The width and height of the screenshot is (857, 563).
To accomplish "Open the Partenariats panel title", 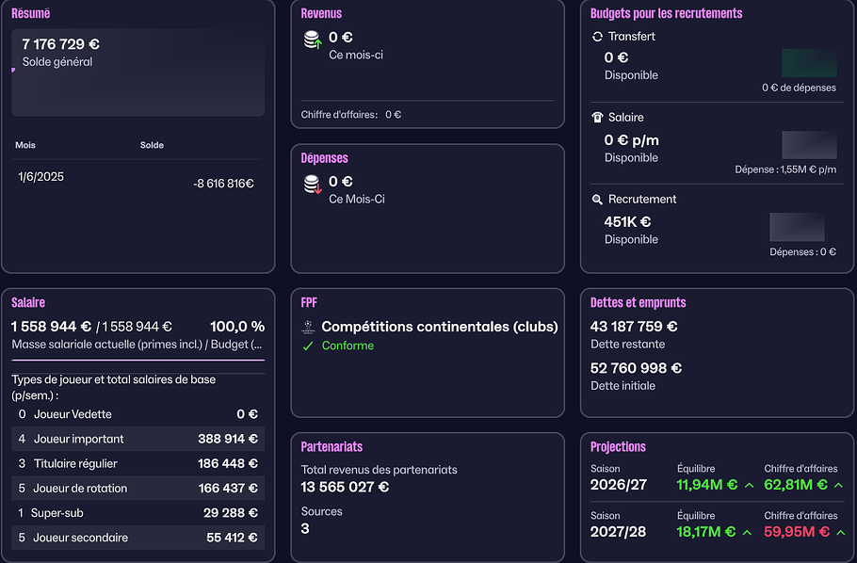I will (331, 447).
